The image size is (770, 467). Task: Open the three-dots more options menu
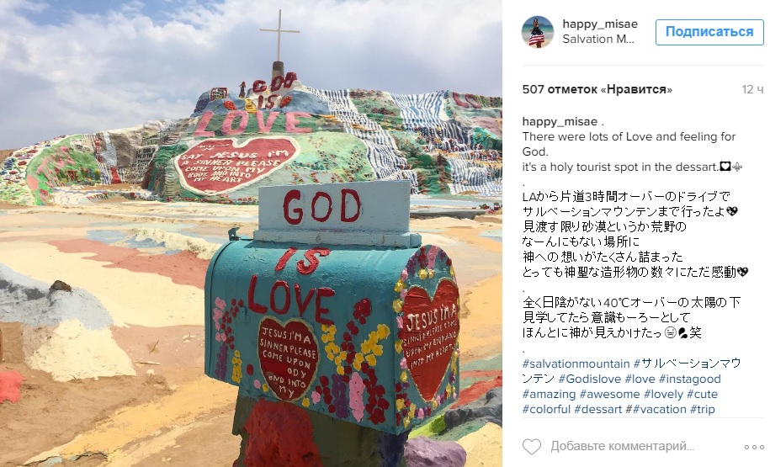[754, 447]
